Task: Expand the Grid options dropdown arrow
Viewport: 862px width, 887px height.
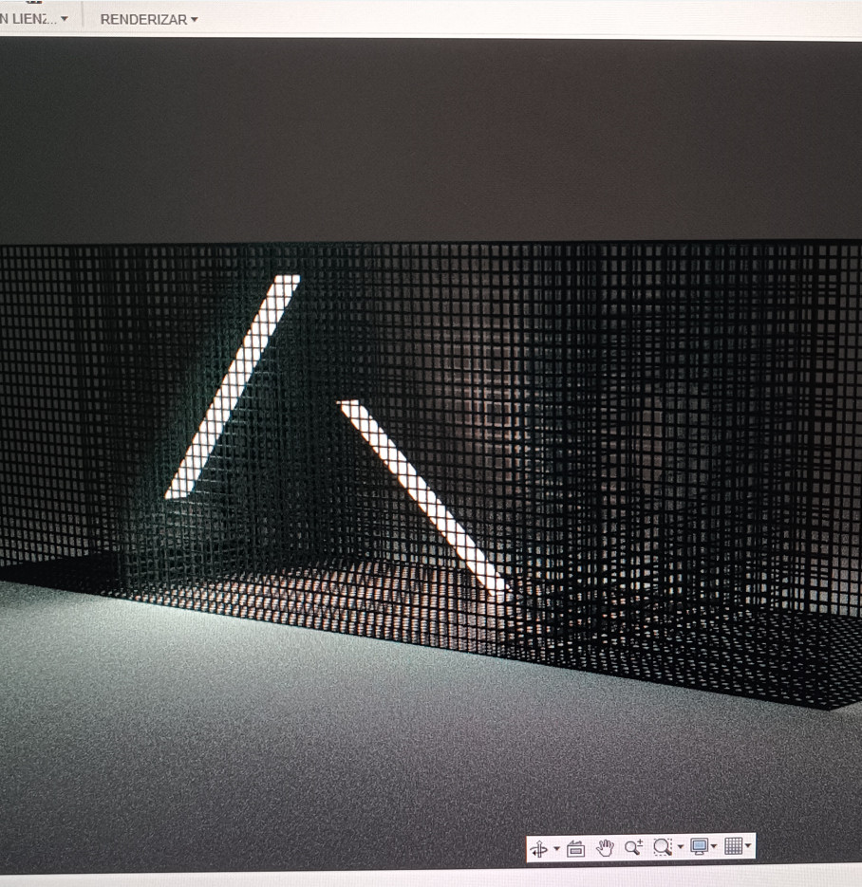Action: coord(748,847)
